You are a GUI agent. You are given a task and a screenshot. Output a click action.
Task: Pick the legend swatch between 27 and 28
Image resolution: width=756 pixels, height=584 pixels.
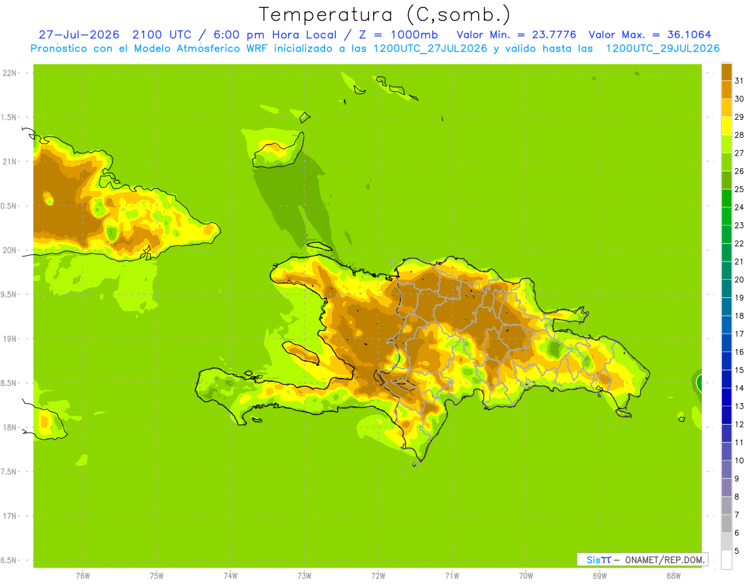(726, 144)
